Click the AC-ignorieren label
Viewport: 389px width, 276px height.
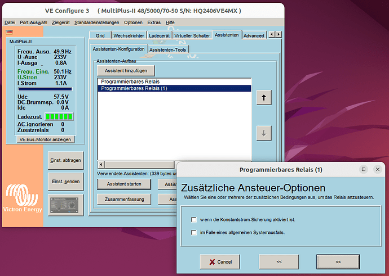[35, 124]
